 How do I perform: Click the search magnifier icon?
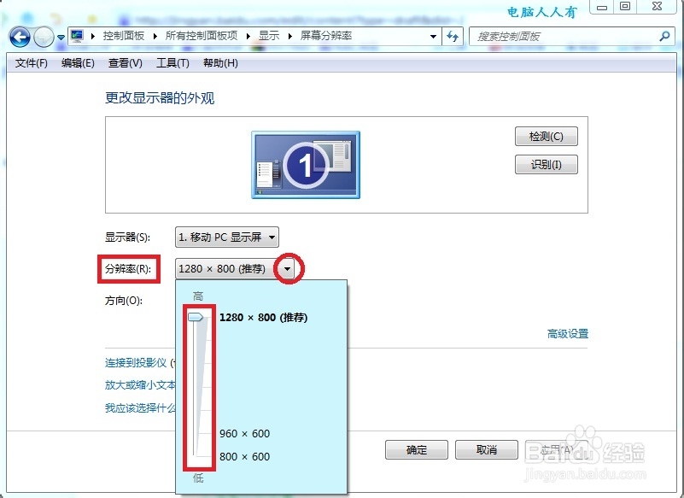[x=664, y=37]
